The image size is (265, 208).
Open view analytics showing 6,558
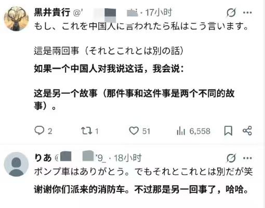click(193, 131)
